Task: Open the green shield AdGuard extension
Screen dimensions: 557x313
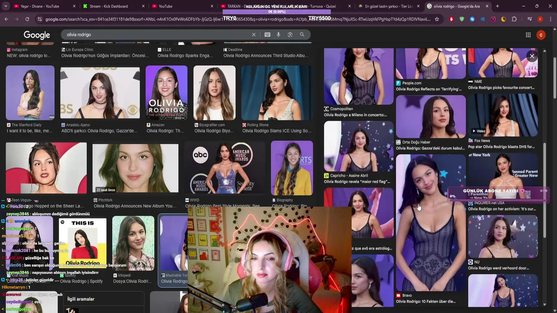Action: tap(462, 19)
